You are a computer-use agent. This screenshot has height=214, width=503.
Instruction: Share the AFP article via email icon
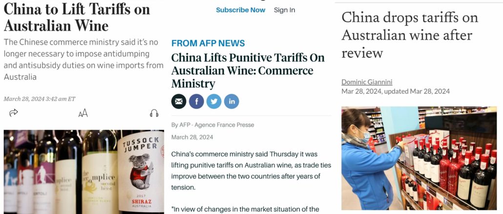click(179, 101)
